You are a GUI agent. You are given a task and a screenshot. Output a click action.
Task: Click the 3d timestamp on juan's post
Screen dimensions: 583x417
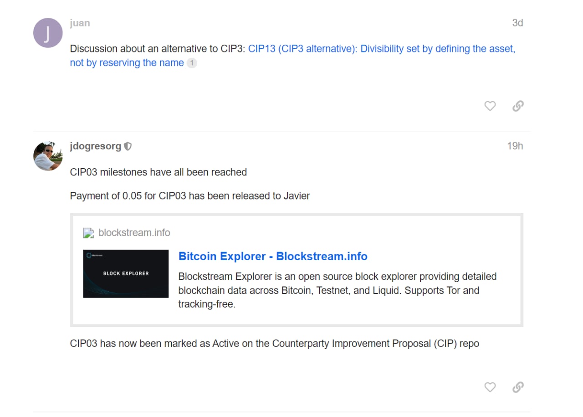click(517, 23)
